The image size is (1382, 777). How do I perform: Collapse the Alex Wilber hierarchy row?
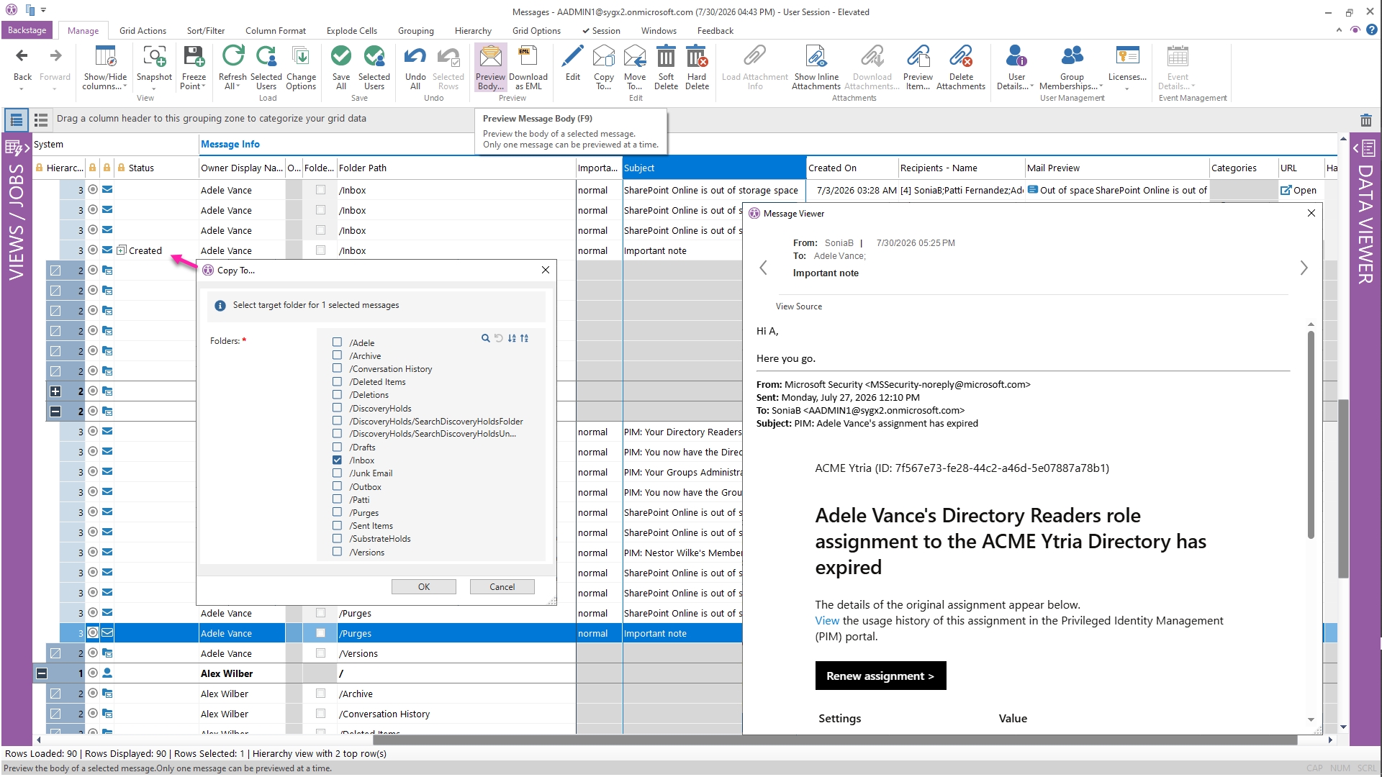pyautogui.click(x=42, y=673)
